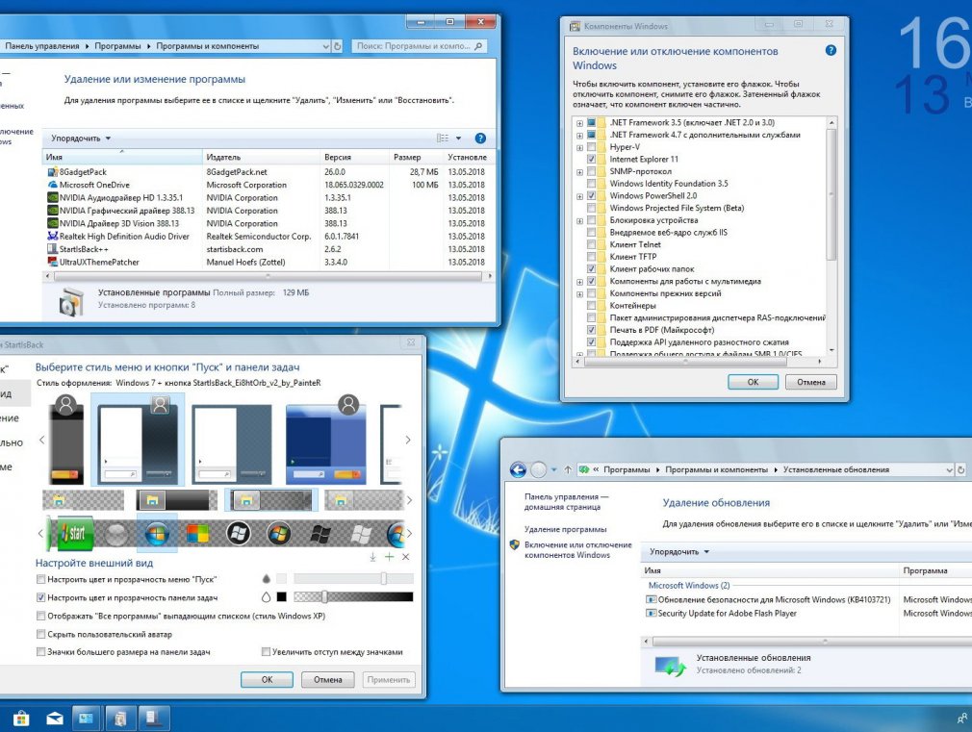Uncheck 'Печать в PDF (Майкрософт)' component
This screenshot has width=972, height=732.
click(x=592, y=330)
